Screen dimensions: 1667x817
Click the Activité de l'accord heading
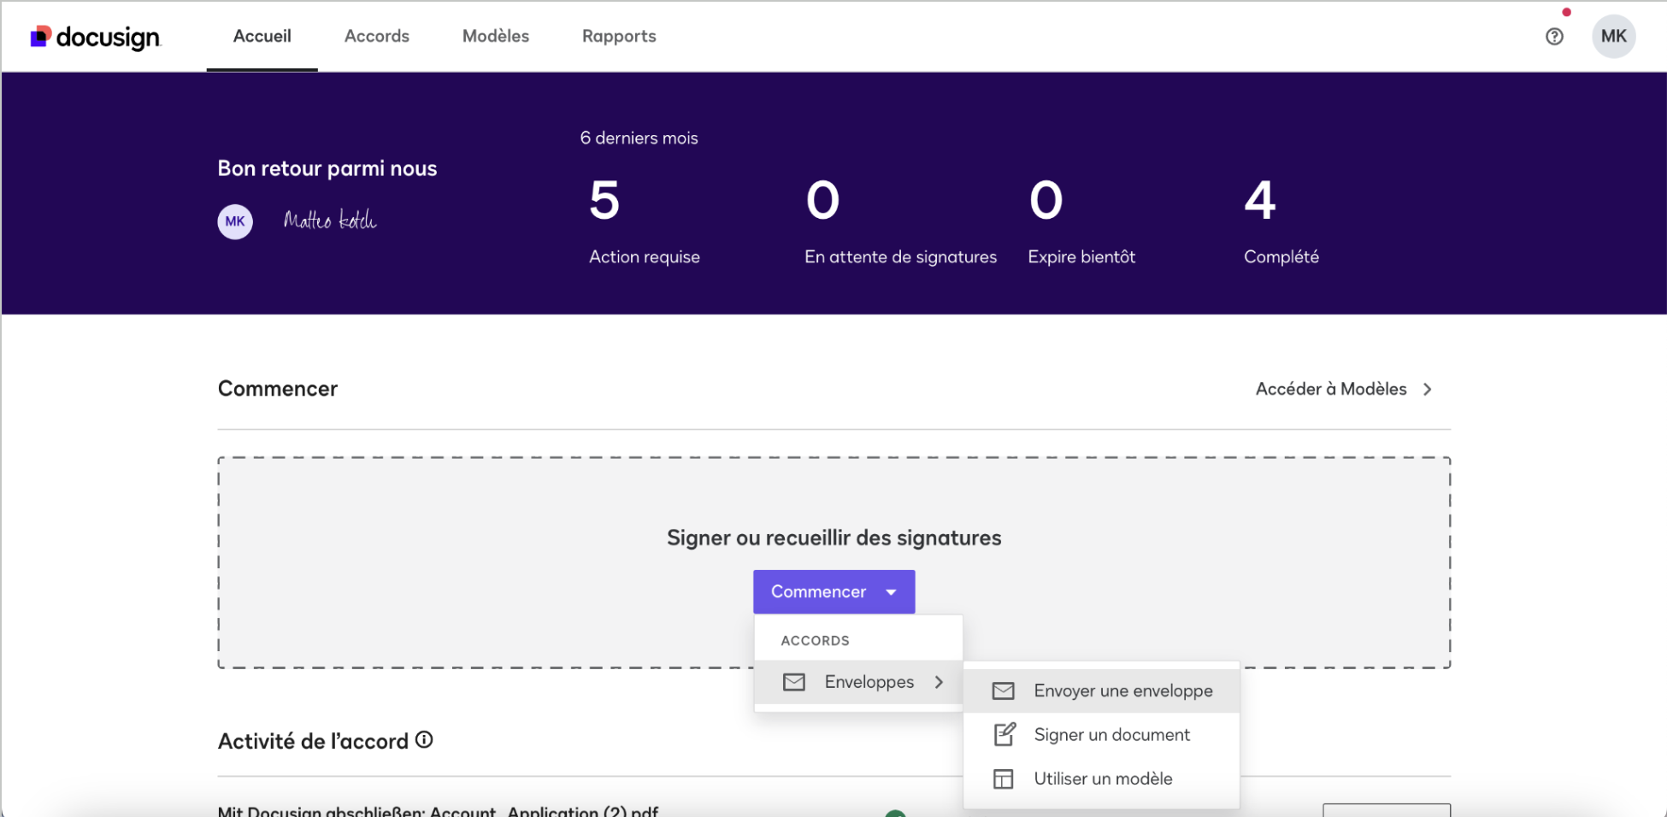313,741
